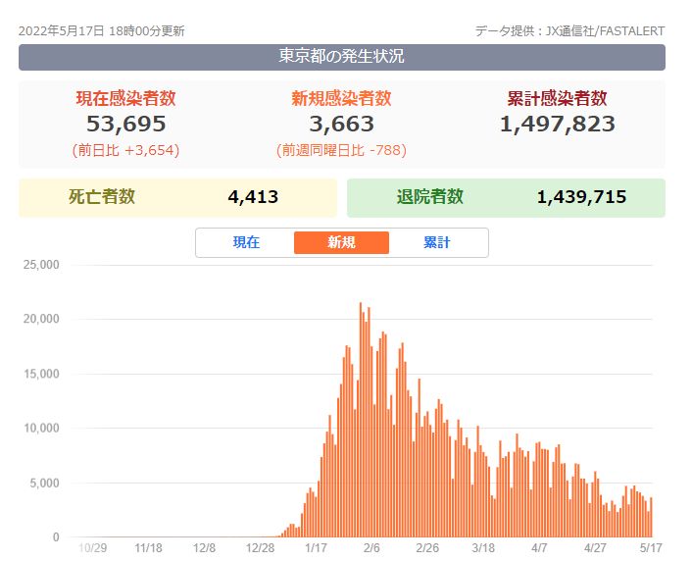This screenshot has height=561, width=692.
Task: Click the 4/7 x-axis date label
Action: [539, 548]
